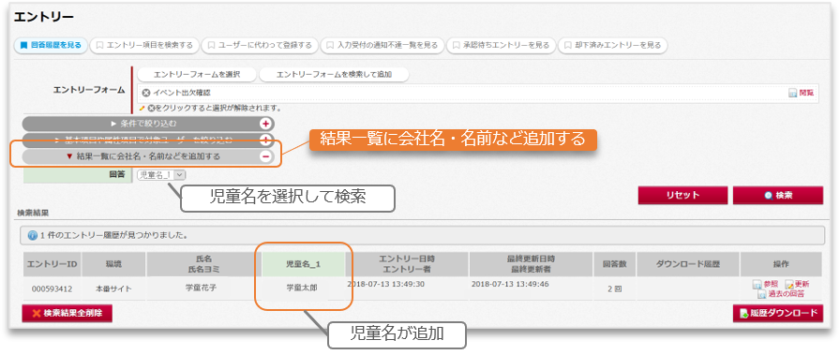Image resolution: width=840 pixels, height=355 pixels.
Task: Open the 回答履歴を見る tab
Action: pos(51,46)
